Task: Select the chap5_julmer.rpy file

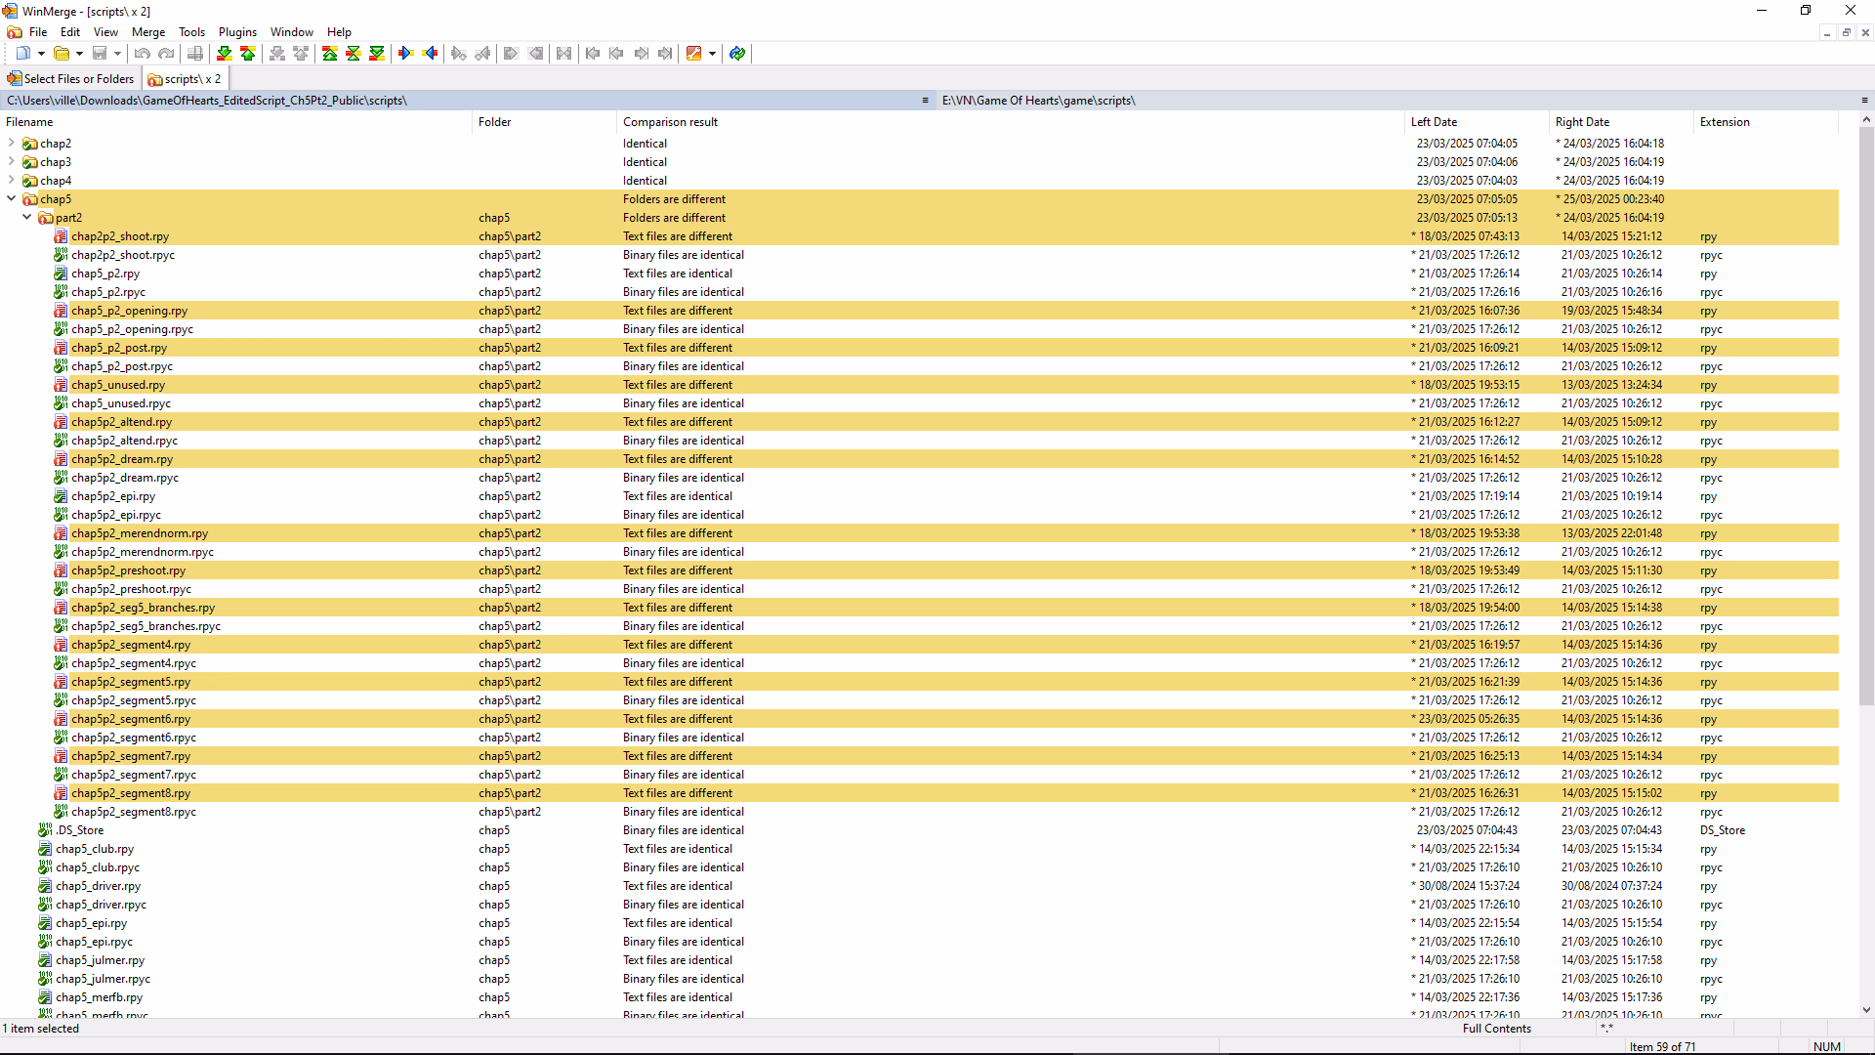Action: pos(100,960)
